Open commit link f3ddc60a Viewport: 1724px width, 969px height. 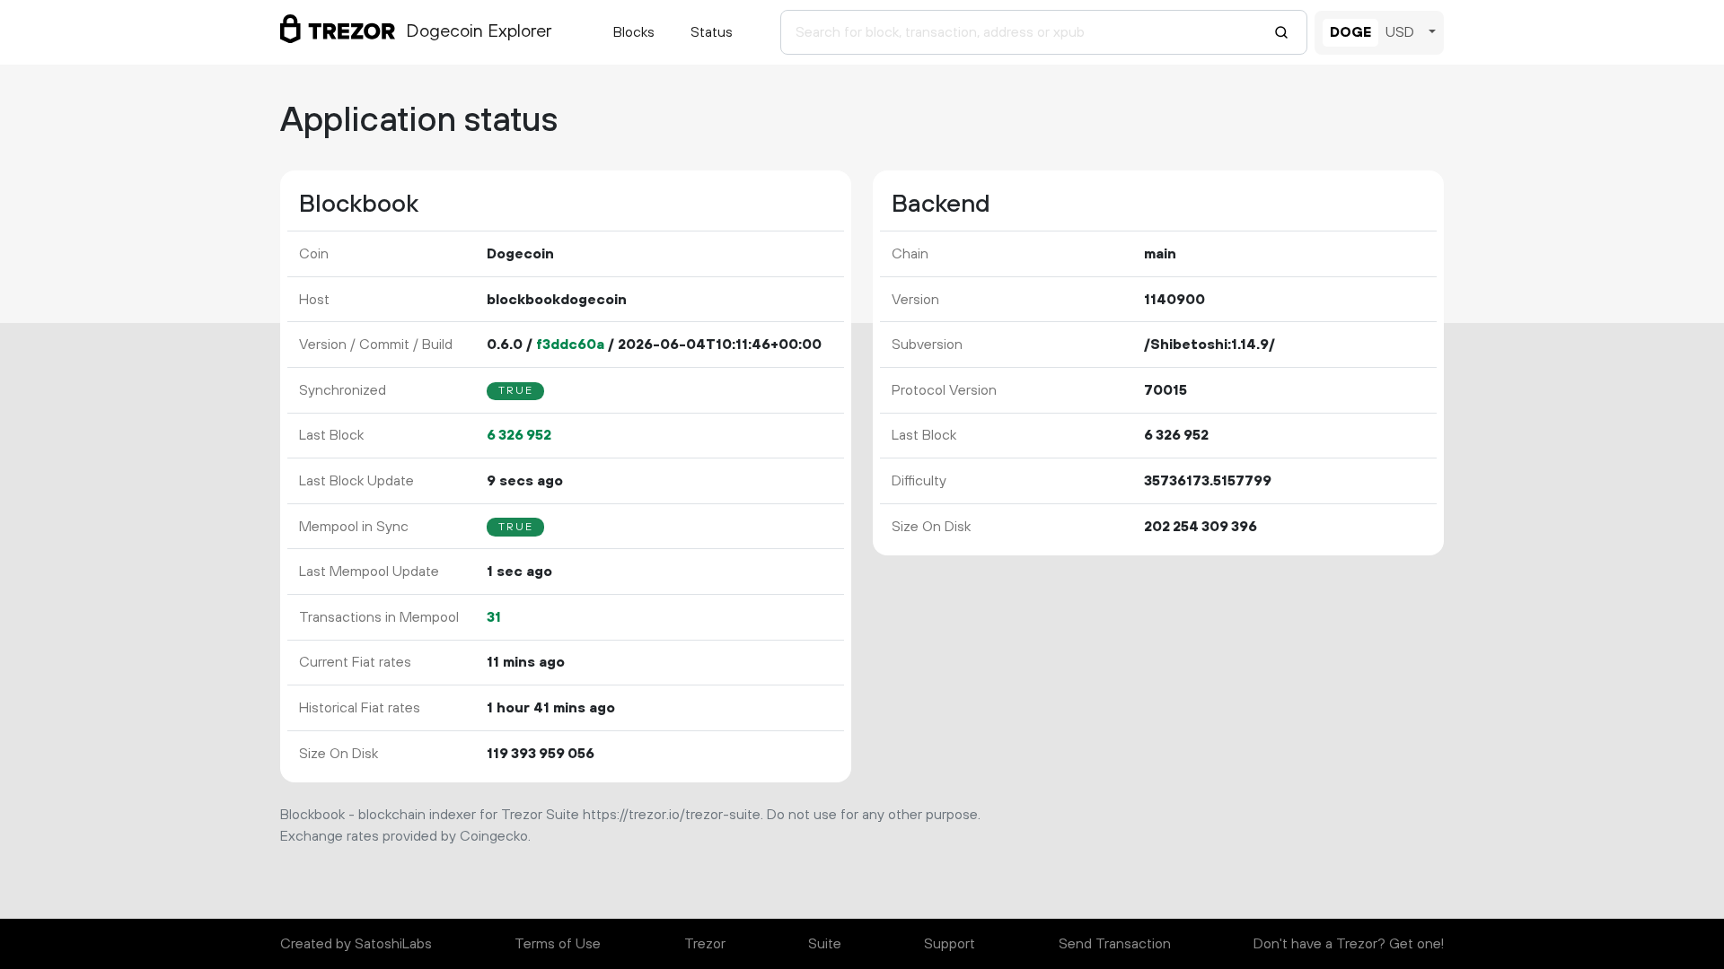(570, 345)
